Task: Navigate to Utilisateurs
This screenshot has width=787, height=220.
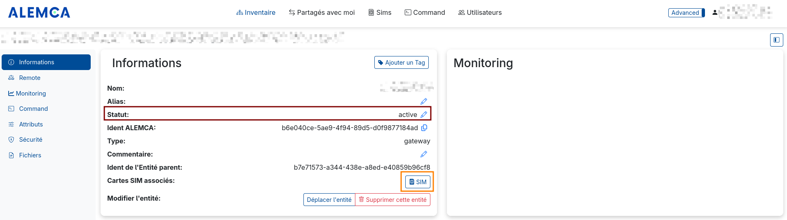Action: (480, 13)
